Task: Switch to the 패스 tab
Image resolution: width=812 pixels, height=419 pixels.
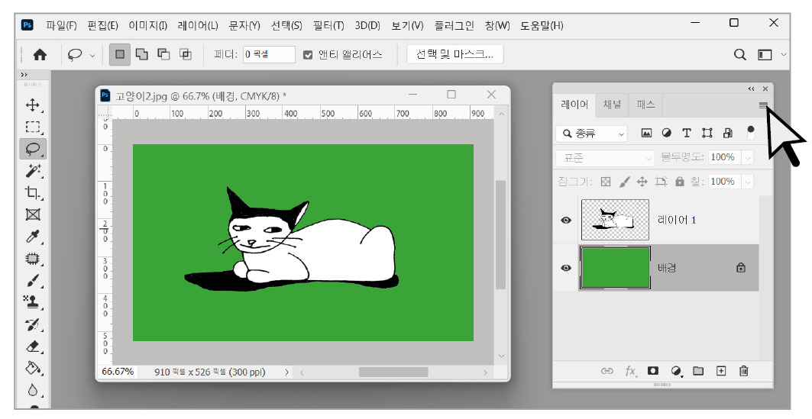Action: pyautogui.click(x=645, y=105)
